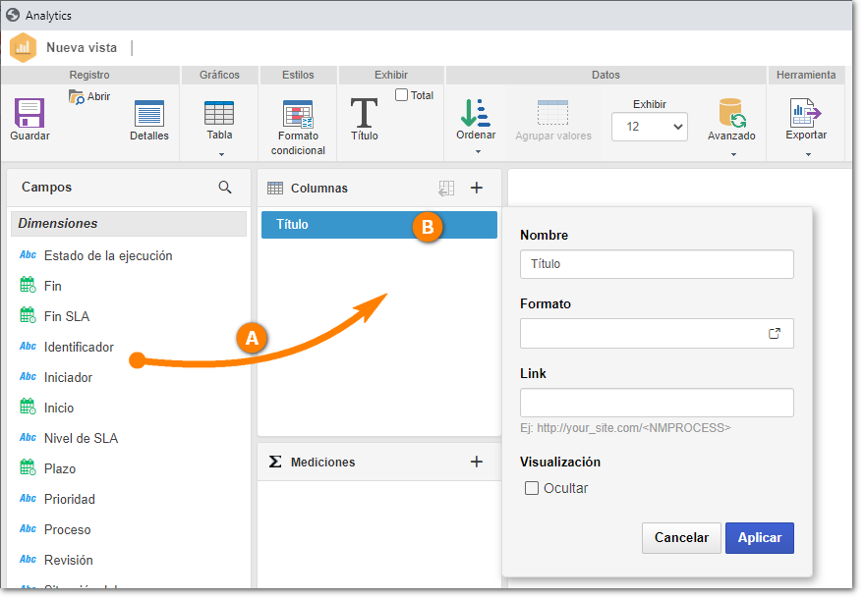Click Abc icon next to Proceso
Screen dimensions: 865x600
pyautogui.click(x=28, y=529)
